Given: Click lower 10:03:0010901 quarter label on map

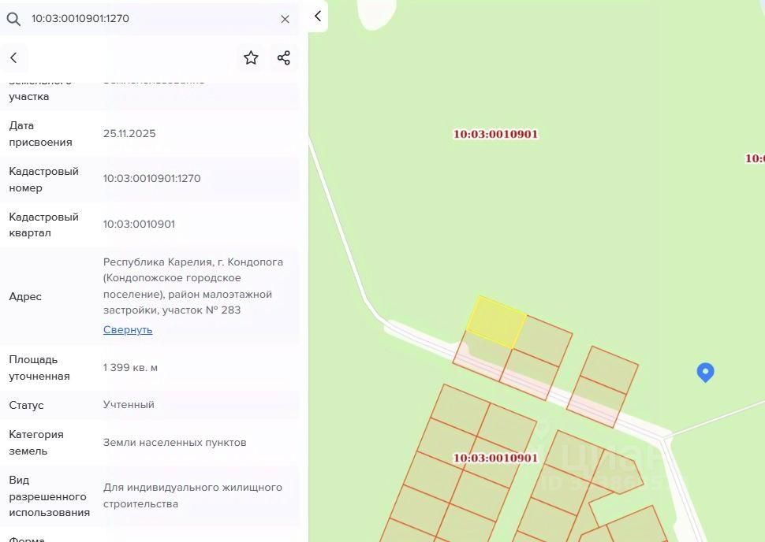Looking at the screenshot, I should 496,458.
